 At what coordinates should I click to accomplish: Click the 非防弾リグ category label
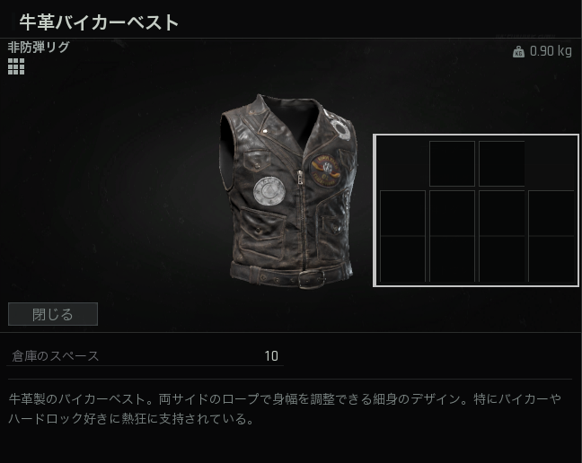39,47
